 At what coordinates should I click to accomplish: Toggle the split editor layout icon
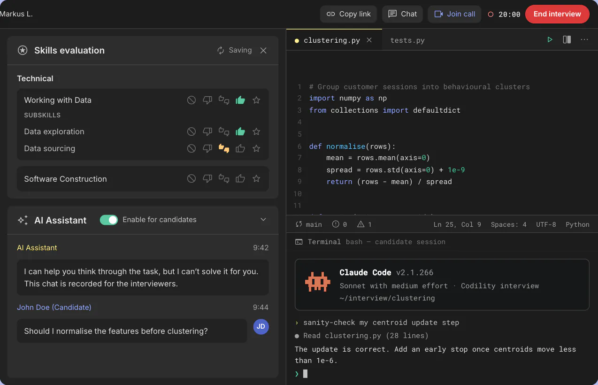tap(567, 40)
